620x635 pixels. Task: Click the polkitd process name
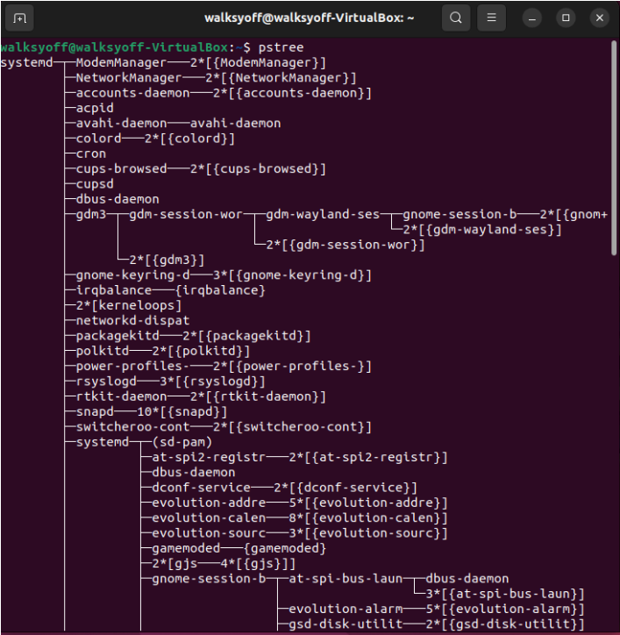click(103, 351)
